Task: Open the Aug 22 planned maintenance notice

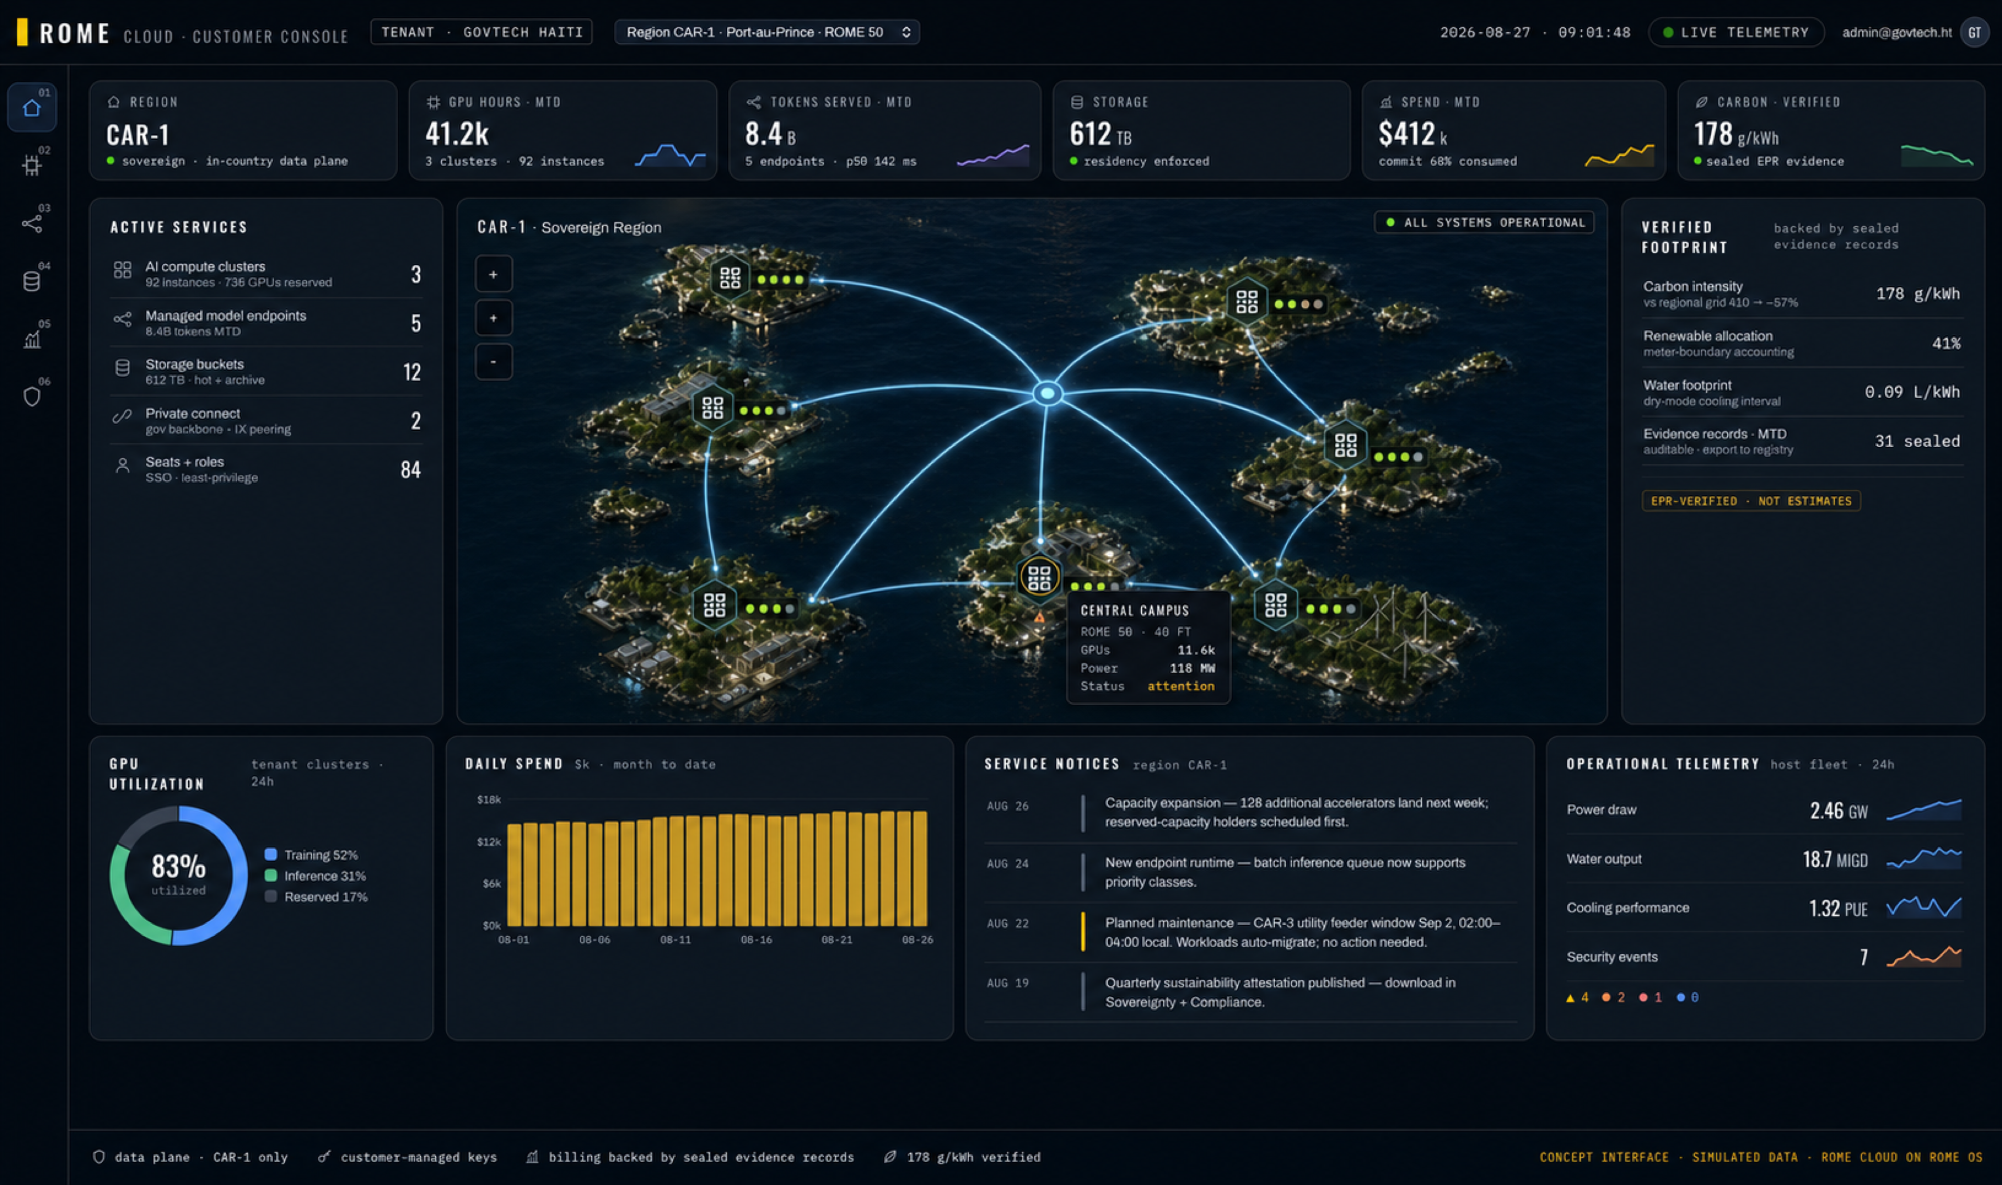Action: coord(1250,932)
